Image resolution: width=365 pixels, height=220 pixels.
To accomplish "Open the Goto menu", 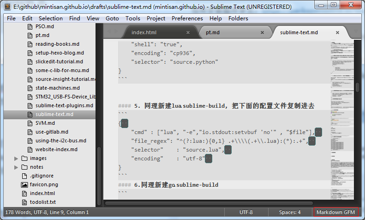I will (112, 18).
